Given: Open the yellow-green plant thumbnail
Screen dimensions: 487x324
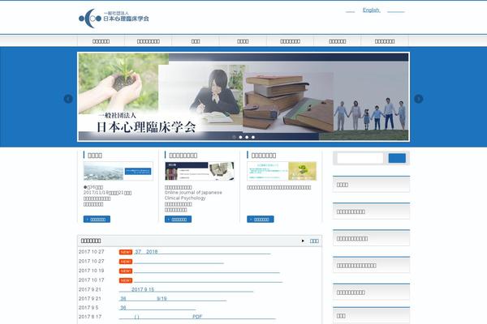Looking at the screenshot, I should click(x=282, y=171).
